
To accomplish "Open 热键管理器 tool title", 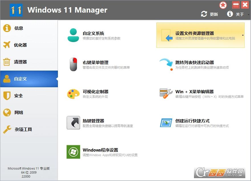I will click(93, 121).
